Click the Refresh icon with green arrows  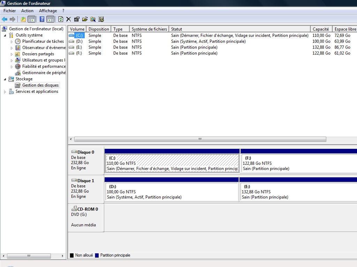(61, 19)
